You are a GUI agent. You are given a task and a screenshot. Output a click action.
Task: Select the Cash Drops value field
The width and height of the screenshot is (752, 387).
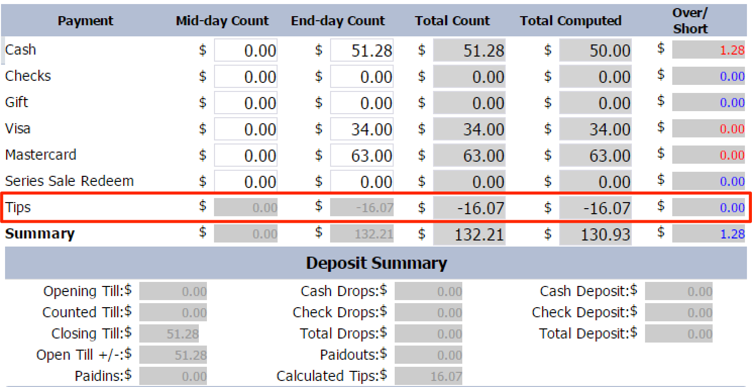click(428, 292)
